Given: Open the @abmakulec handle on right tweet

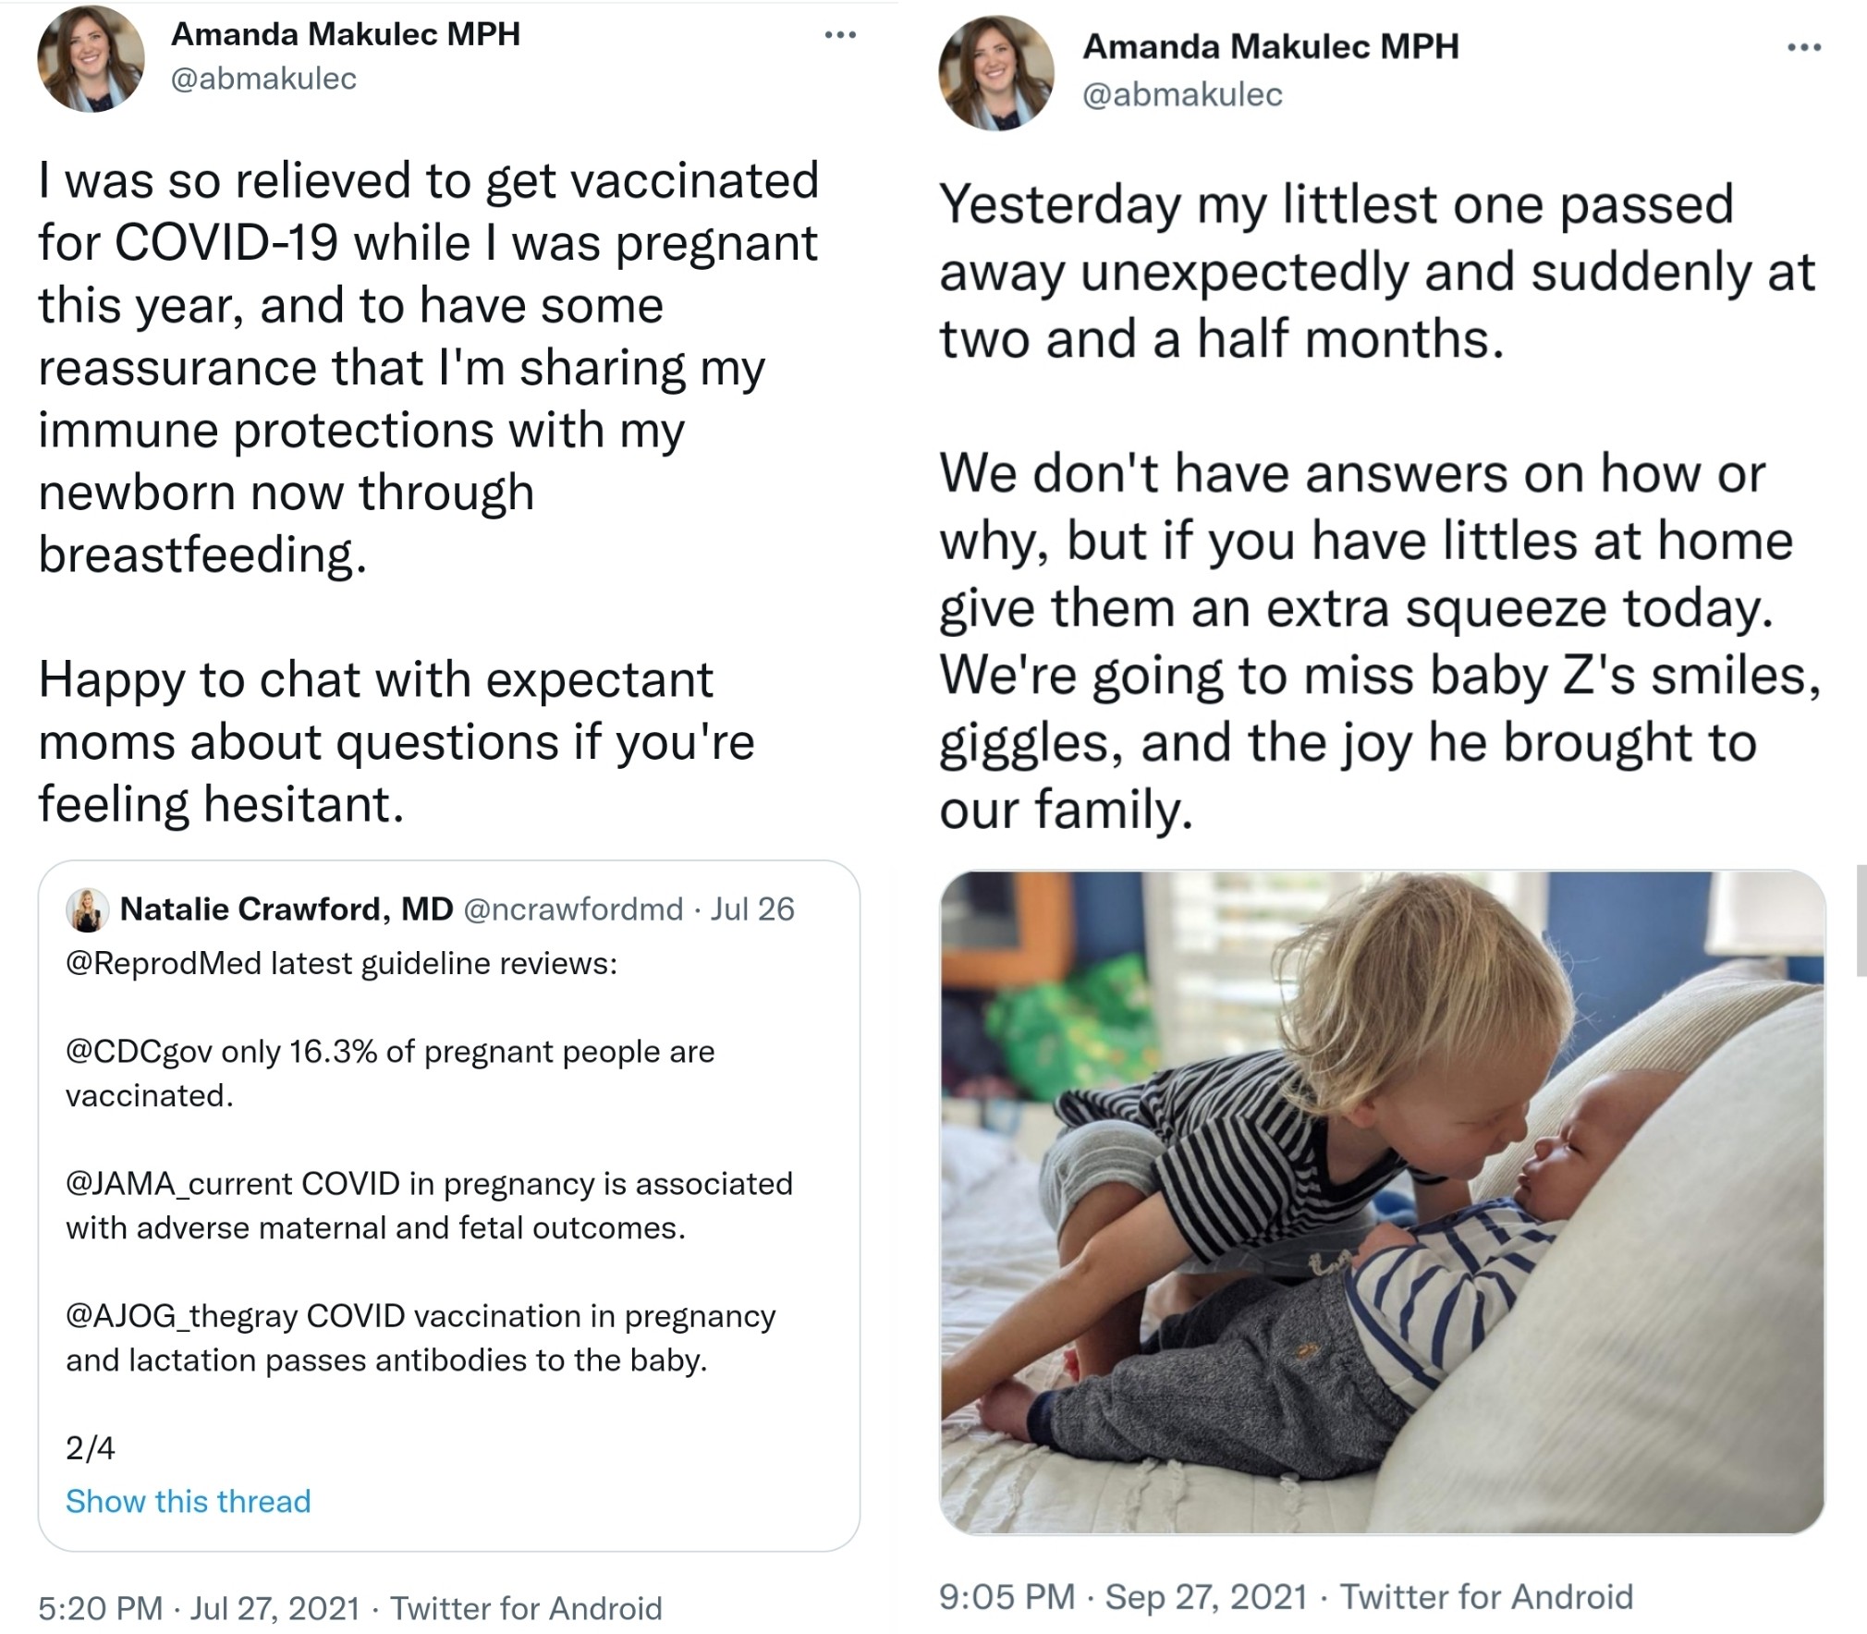Looking at the screenshot, I should point(1182,94).
